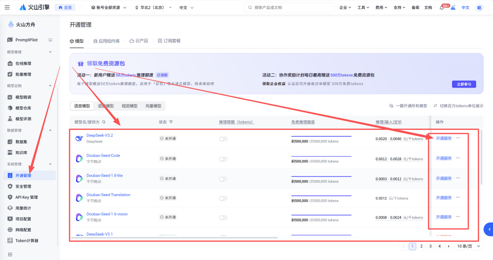
Task: Enable the Doubao-Seed-Code inference limit switch
Action: point(223,158)
